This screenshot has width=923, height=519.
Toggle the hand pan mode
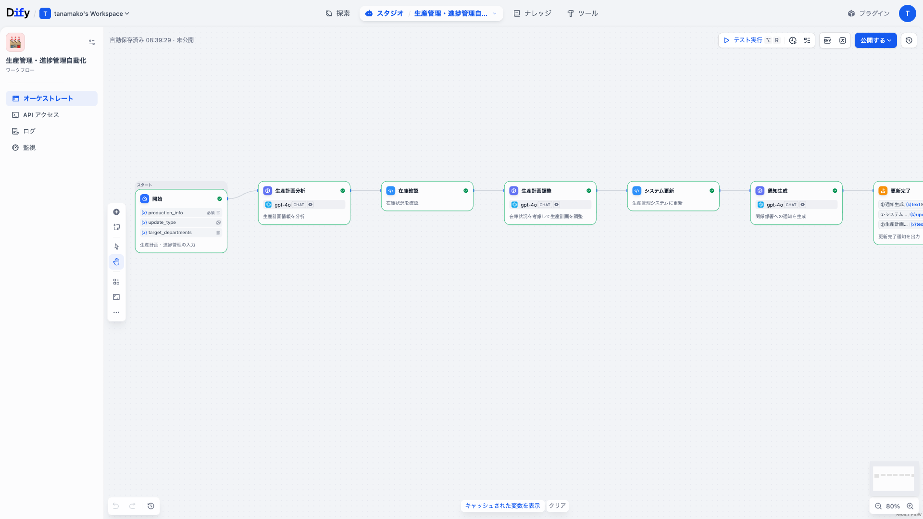pyautogui.click(x=116, y=261)
